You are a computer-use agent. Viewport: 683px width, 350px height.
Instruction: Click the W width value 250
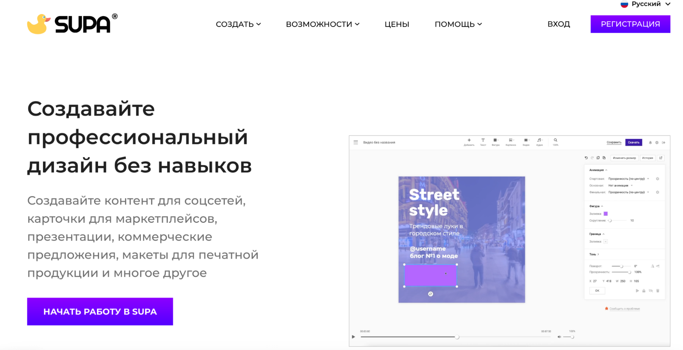(x=623, y=281)
